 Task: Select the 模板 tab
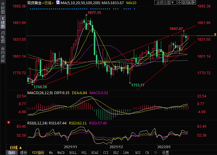(24, 153)
